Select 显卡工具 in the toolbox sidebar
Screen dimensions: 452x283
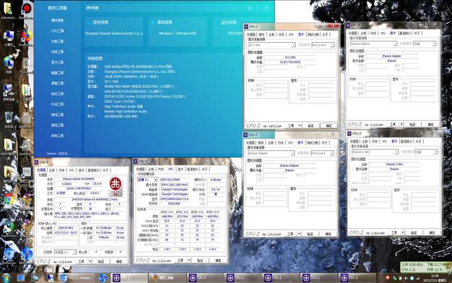(x=57, y=62)
